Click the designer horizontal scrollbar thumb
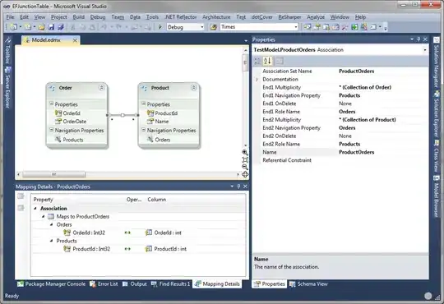Viewport: 444px width, 304px height. [53, 174]
